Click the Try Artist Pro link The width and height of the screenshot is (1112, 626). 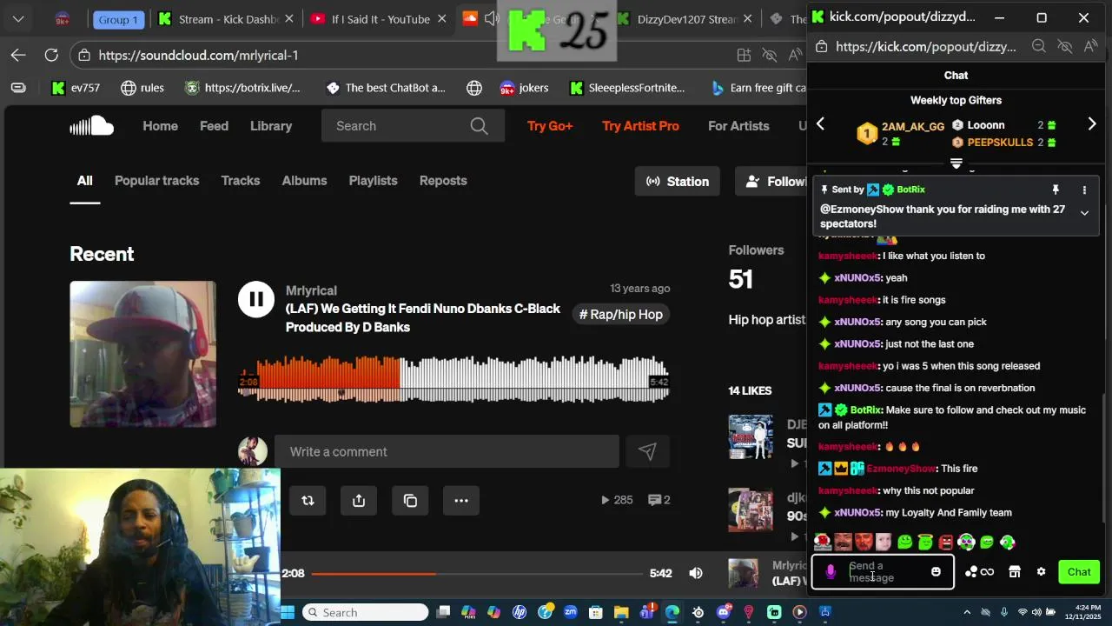pyautogui.click(x=640, y=126)
